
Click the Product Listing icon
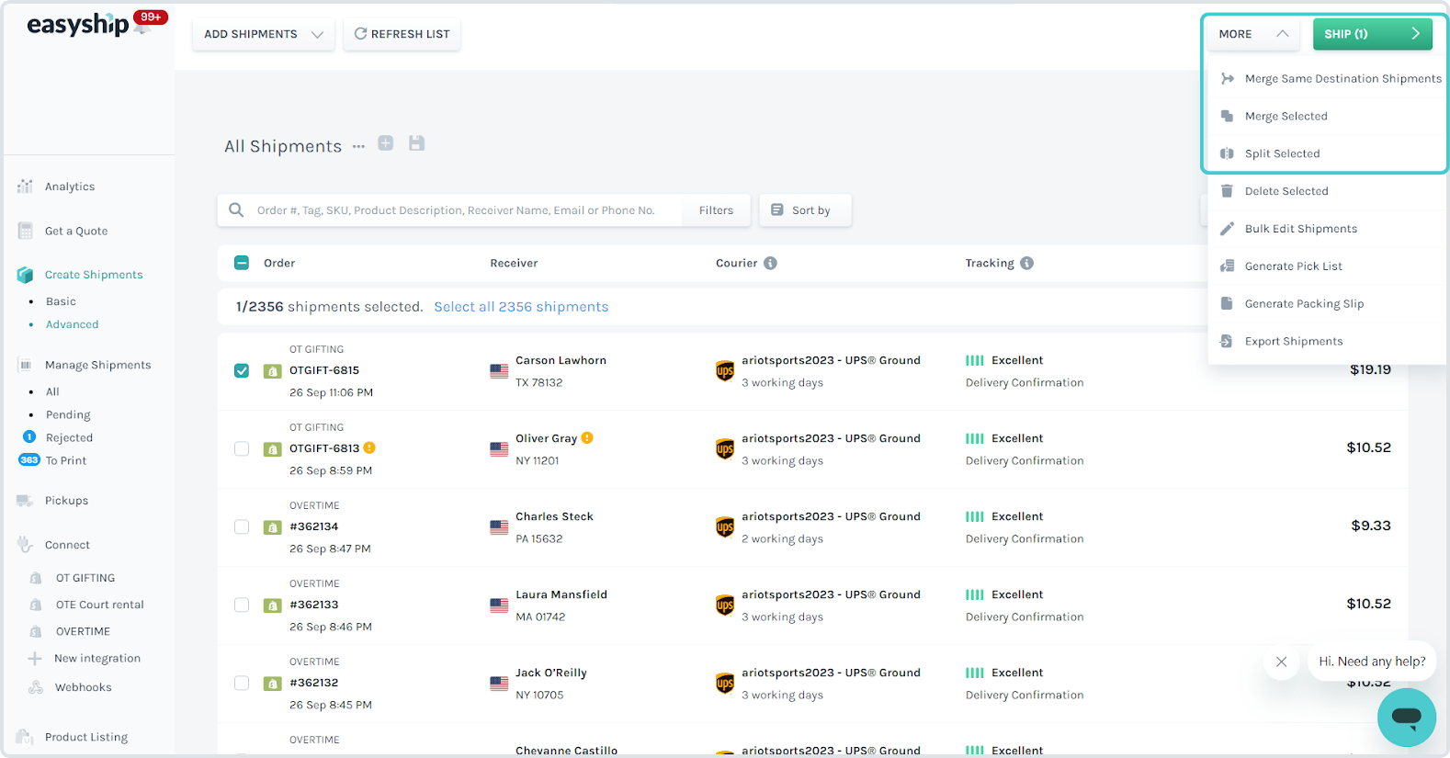(x=25, y=737)
